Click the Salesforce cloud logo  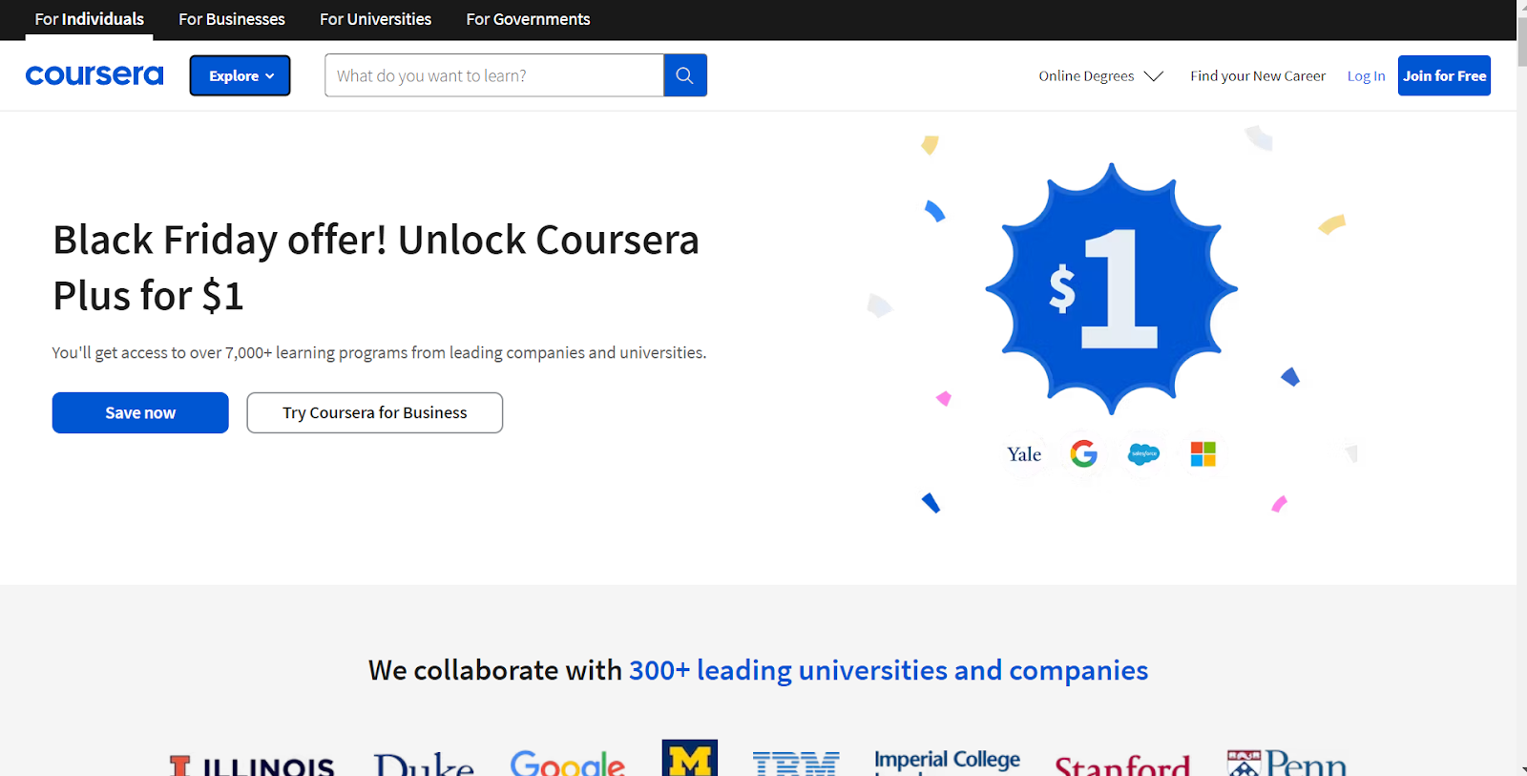[1143, 454]
